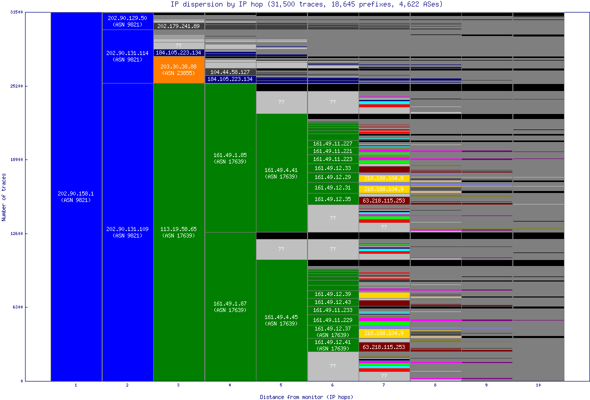Select the 202.90.158.1 monitor block
590x400 pixels.
coord(75,196)
